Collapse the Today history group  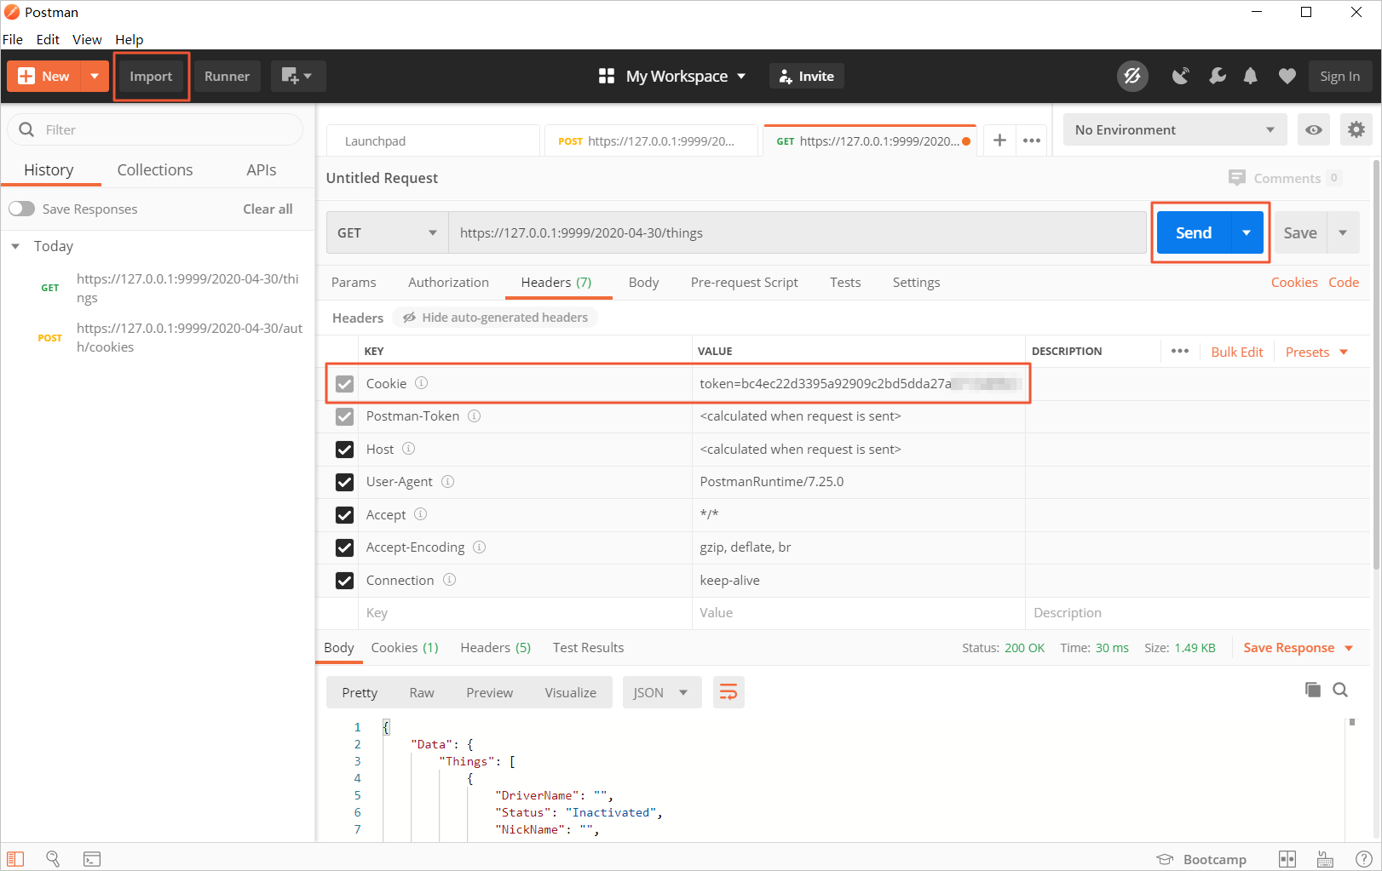pos(15,246)
